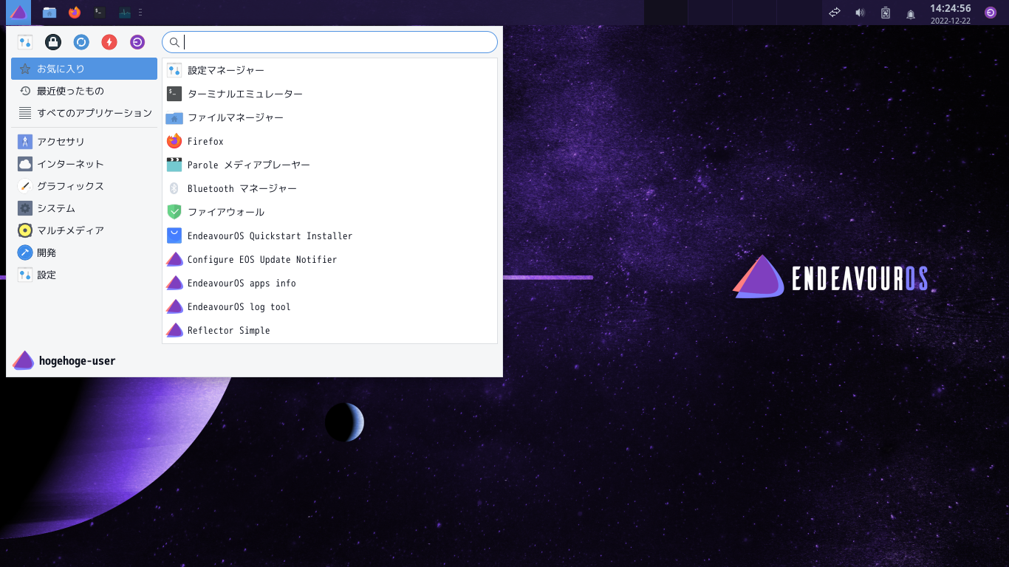Launch ファイアウォール application
The width and height of the screenshot is (1009, 567).
[329, 212]
